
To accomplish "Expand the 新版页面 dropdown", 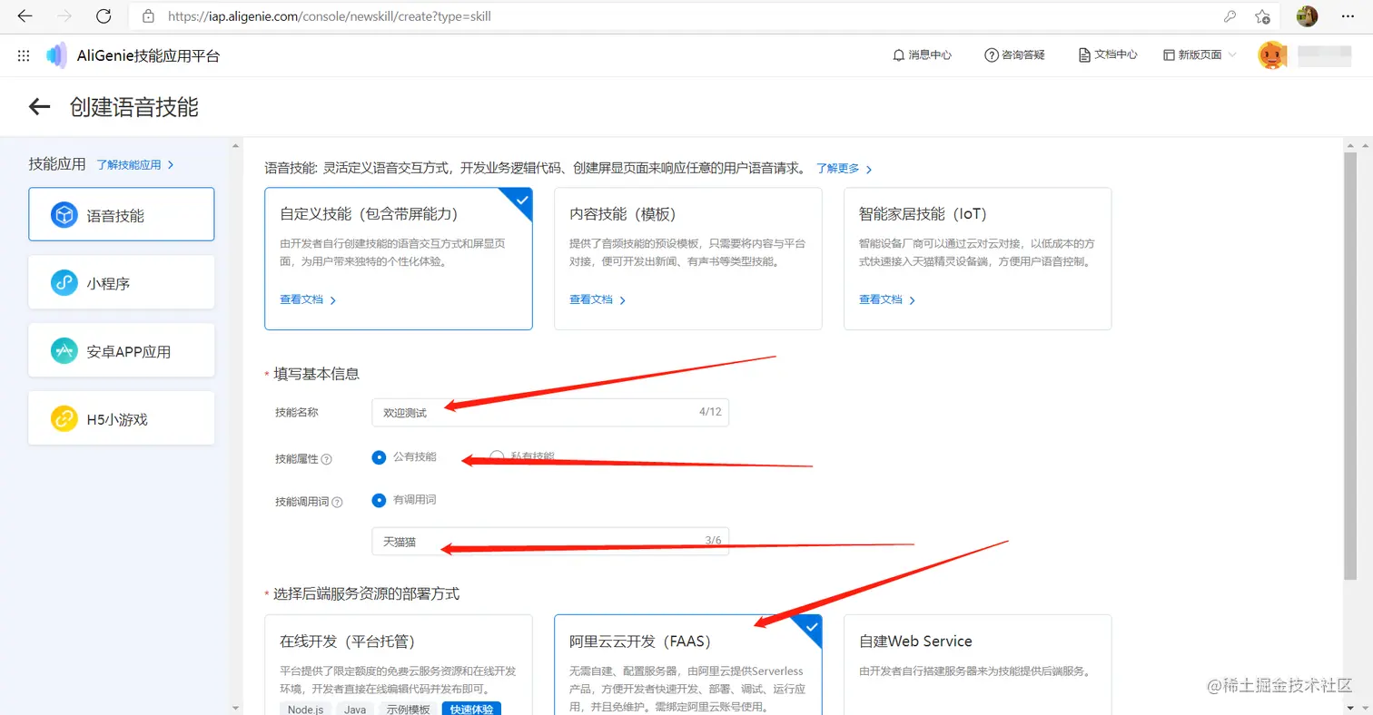I will [x=1200, y=55].
